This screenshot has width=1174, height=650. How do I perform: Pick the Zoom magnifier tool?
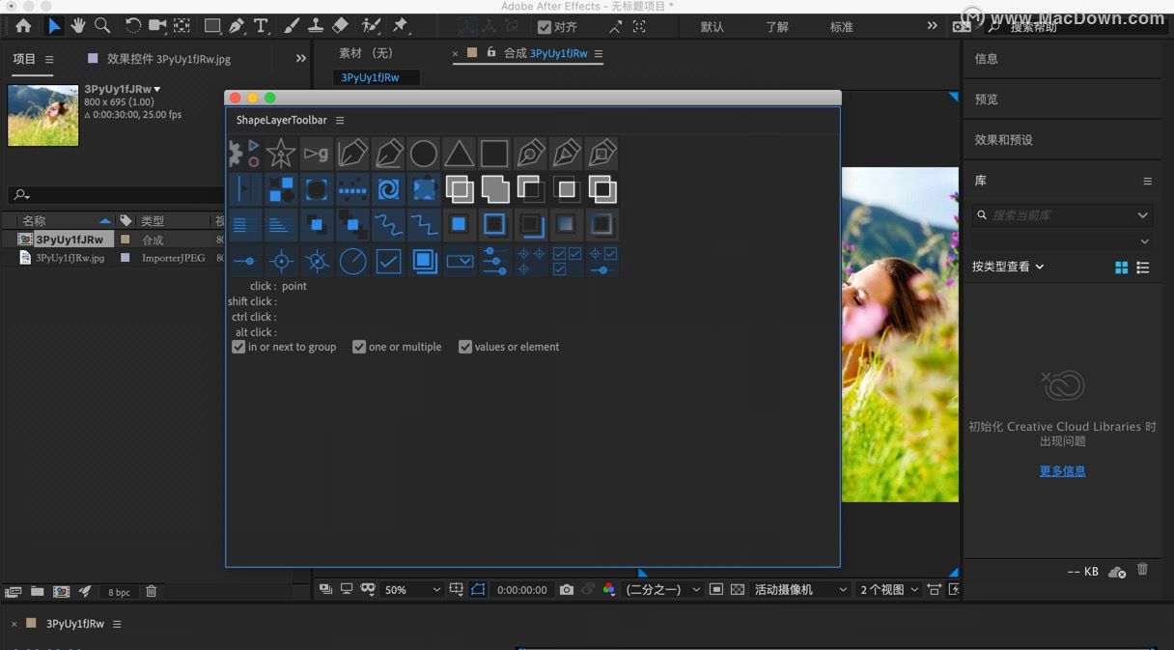102,26
